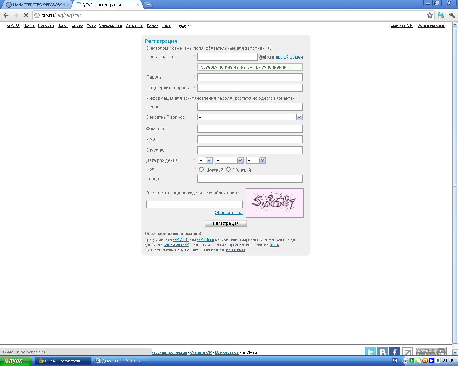Expand the ещё menu in site navigation
Screen dimensions: 458x366
point(184,25)
